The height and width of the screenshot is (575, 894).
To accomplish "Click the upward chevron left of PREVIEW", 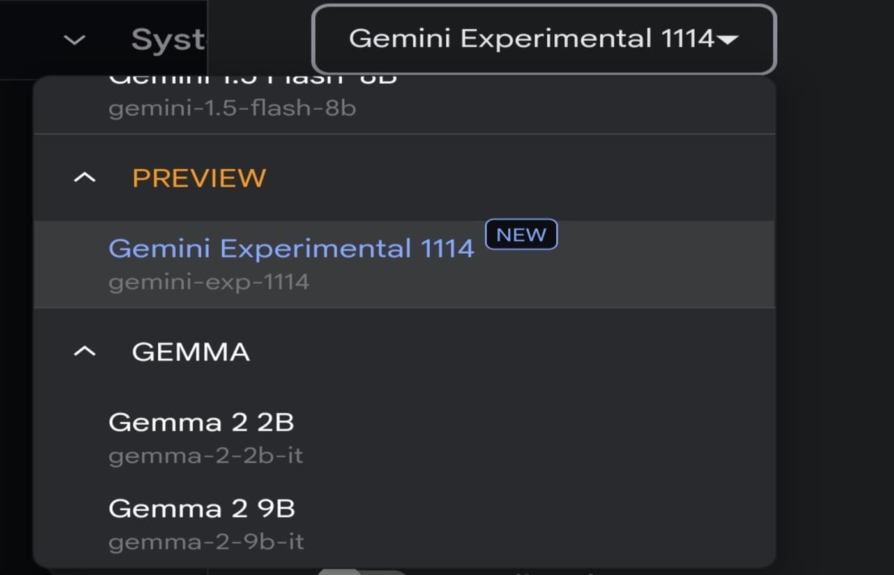I will coord(84,177).
